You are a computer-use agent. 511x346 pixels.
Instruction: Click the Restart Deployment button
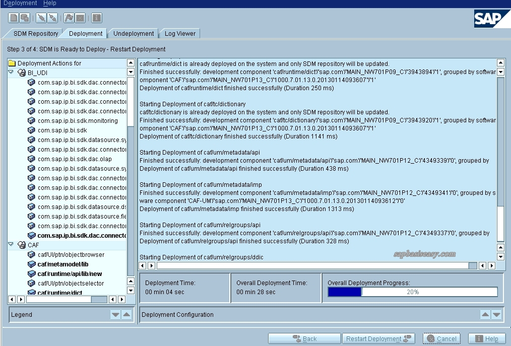coord(378,338)
